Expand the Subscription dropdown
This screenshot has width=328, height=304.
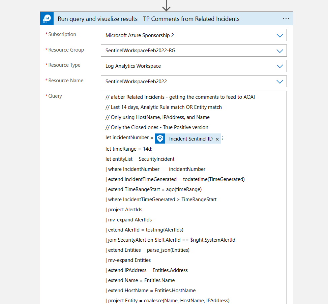pos(280,35)
